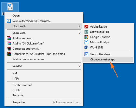Click the Google Chrome icon
136x108 pixels.
click(x=86, y=37)
